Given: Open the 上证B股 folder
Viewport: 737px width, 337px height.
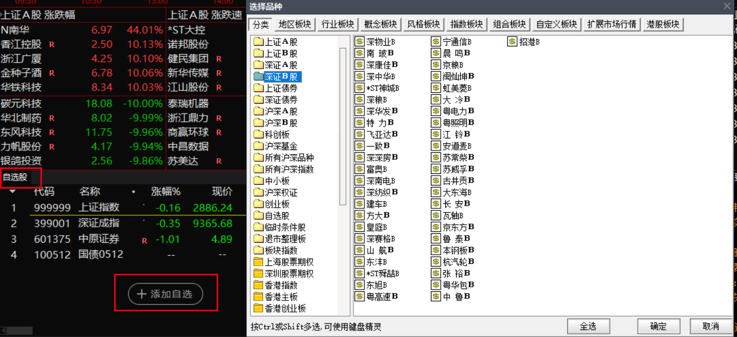Looking at the screenshot, I should pos(276,53).
